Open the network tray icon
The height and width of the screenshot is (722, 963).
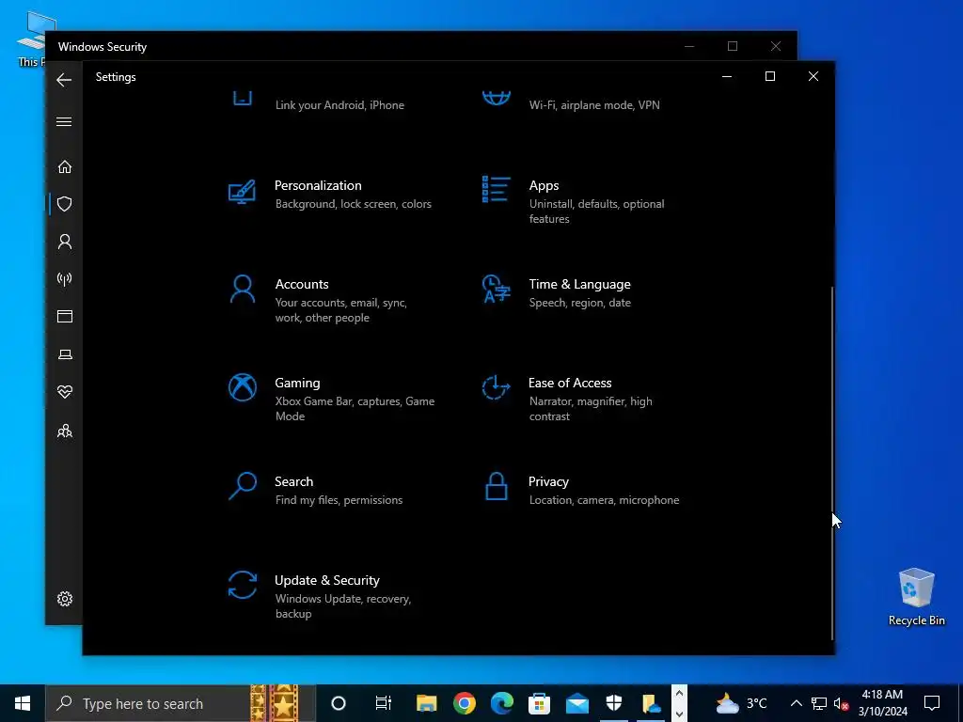point(819,703)
